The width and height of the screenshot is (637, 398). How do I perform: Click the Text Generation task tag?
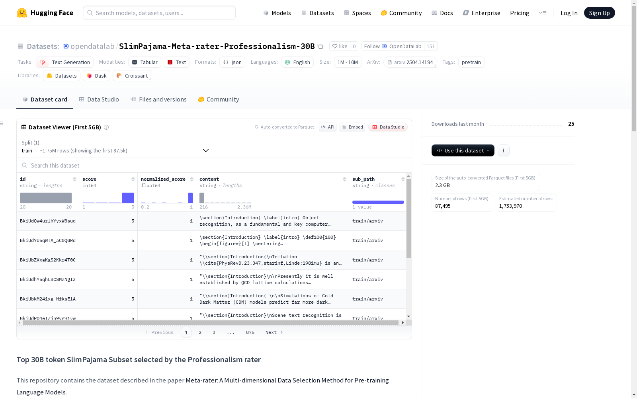point(65,62)
